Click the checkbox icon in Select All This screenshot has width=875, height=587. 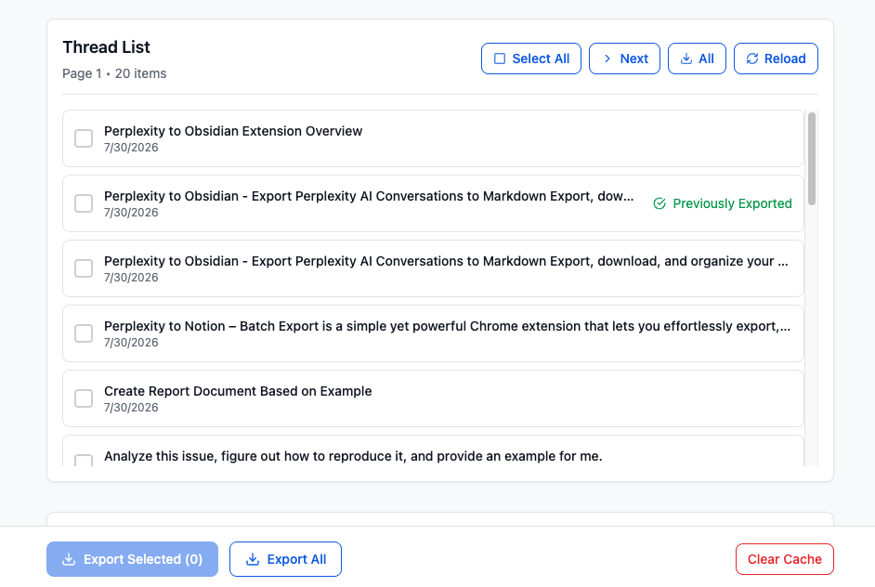click(x=500, y=59)
